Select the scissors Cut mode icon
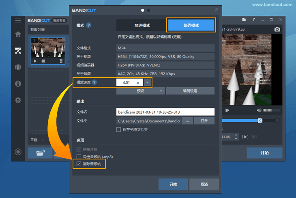 point(18,51)
